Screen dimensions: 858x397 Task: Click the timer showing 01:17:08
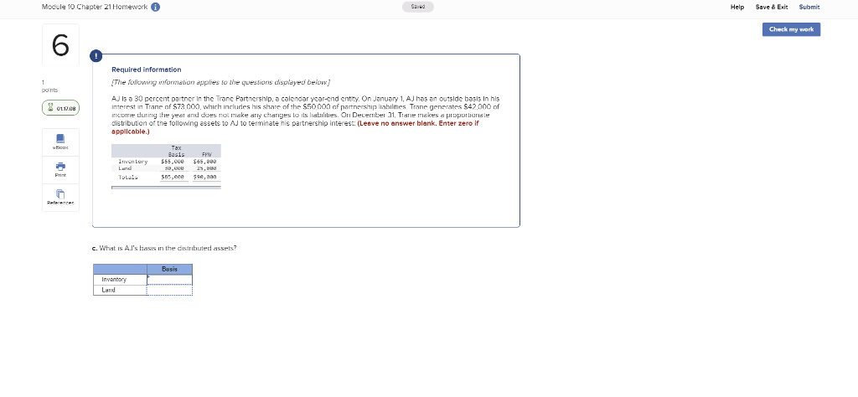pos(60,108)
